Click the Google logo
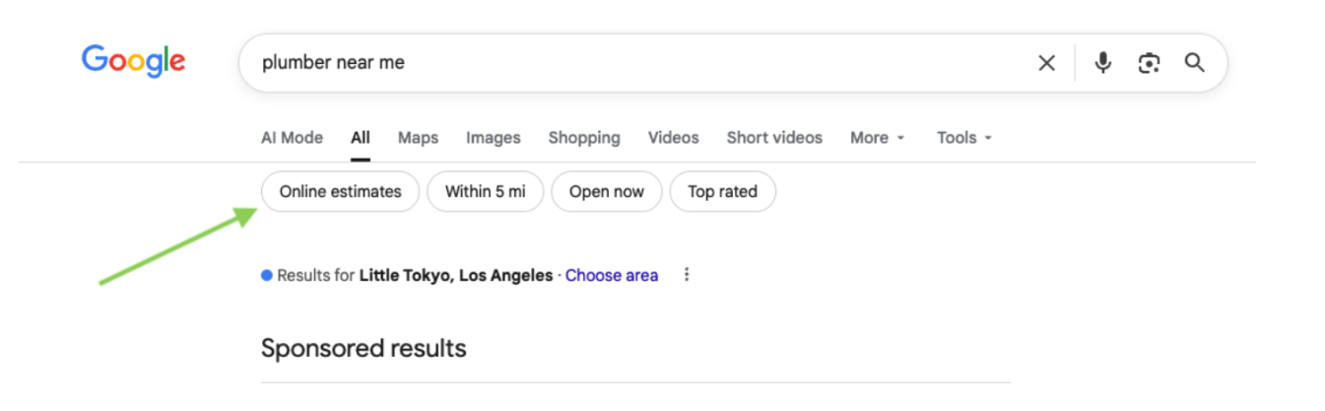The width and height of the screenshot is (1325, 411). 133,61
